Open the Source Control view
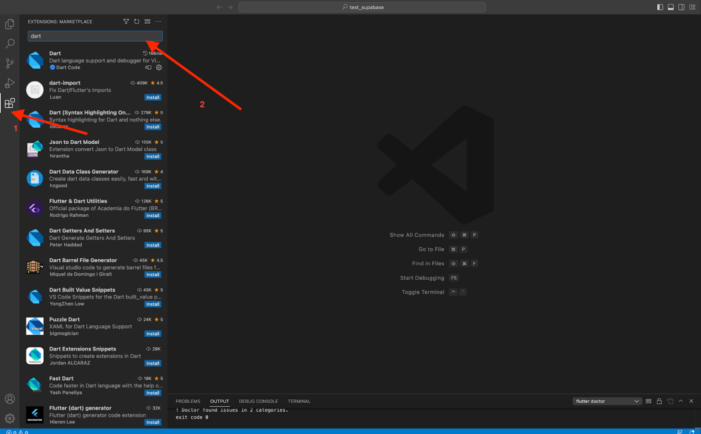The image size is (701, 434). tap(10, 63)
